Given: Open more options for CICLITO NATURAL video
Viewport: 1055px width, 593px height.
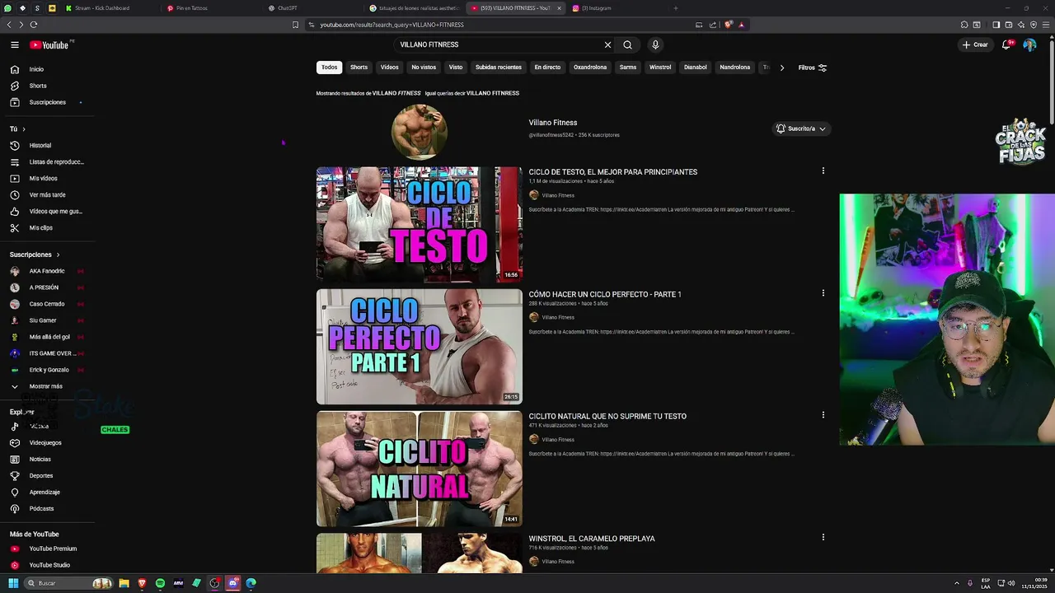Looking at the screenshot, I should coord(823,415).
